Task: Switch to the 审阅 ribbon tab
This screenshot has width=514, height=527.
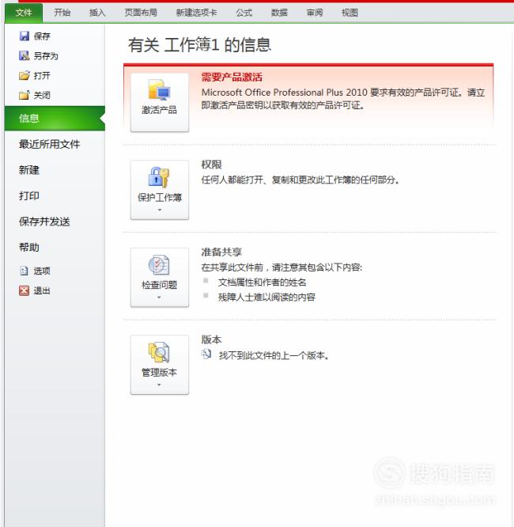Action: coord(315,13)
